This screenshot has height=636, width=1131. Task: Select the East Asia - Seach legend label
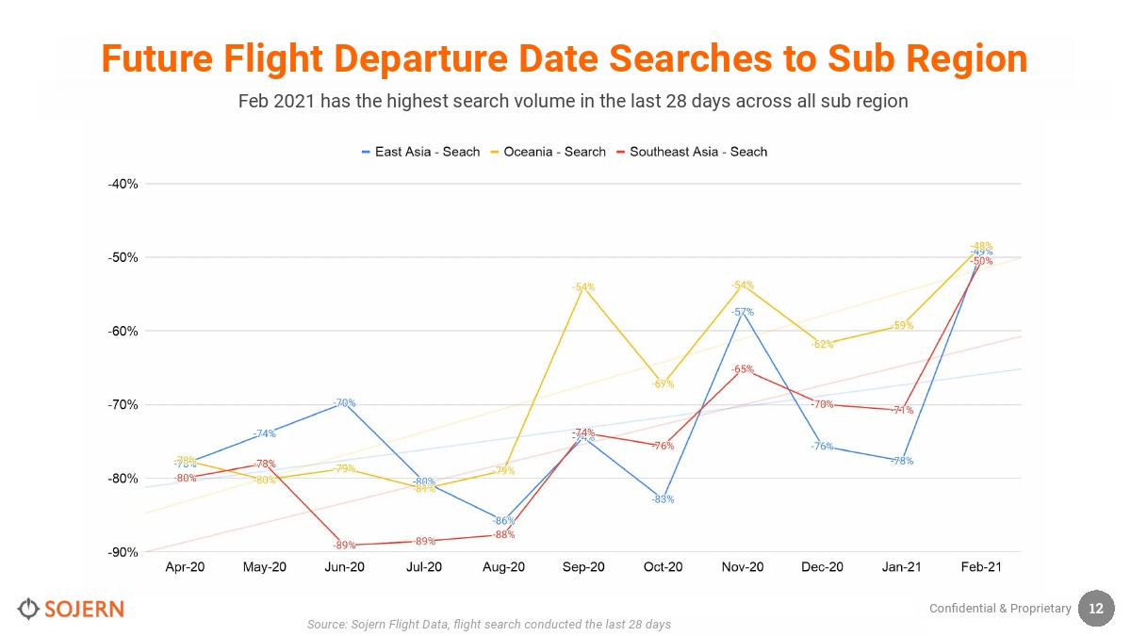point(427,152)
